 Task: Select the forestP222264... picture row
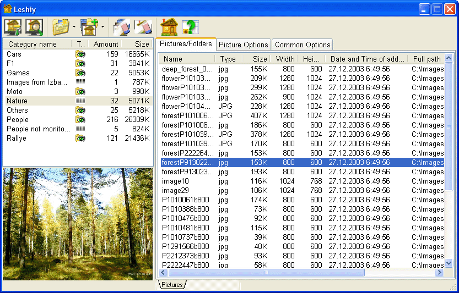tap(303, 153)
